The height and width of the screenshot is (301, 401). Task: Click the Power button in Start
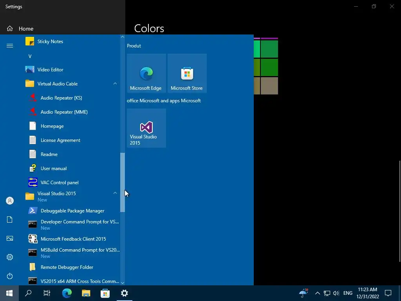10,276
